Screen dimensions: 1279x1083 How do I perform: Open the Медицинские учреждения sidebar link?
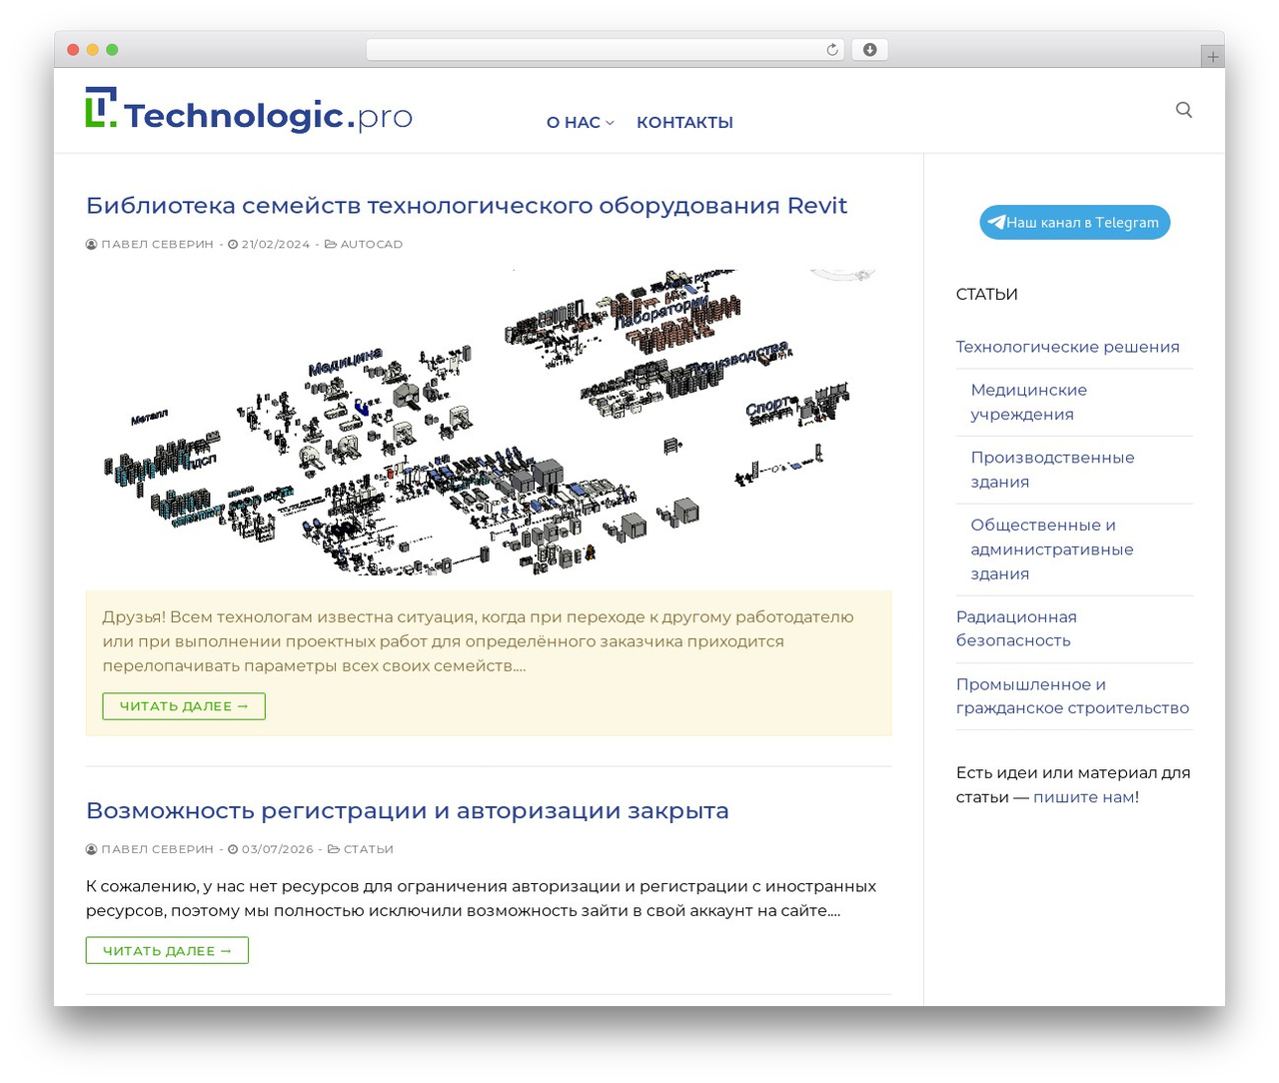1029,402
